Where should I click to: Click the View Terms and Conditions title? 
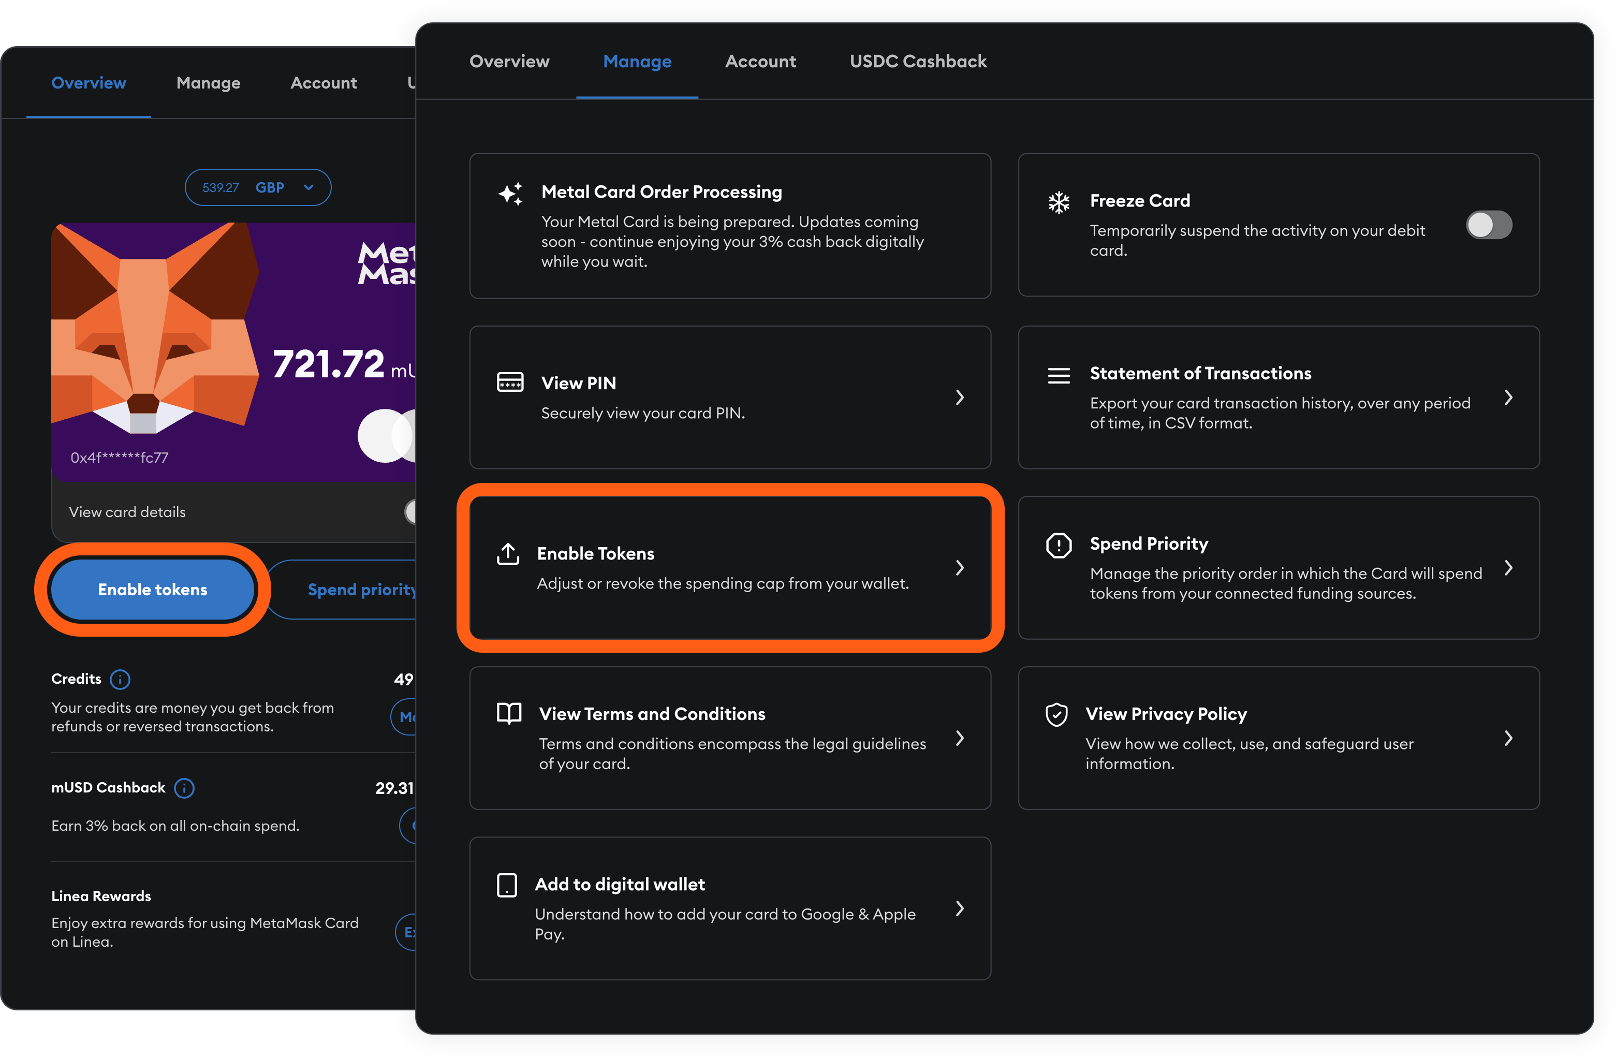(652, 714)
